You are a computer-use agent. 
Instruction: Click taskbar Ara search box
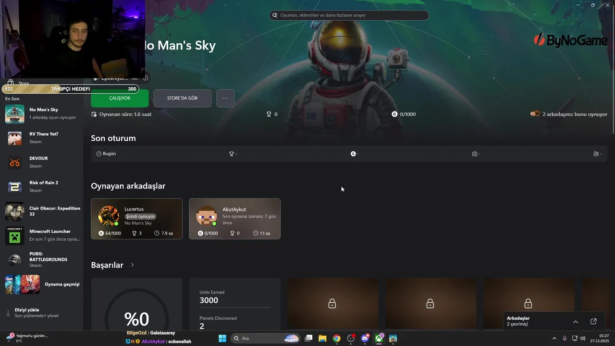point(266,338)
